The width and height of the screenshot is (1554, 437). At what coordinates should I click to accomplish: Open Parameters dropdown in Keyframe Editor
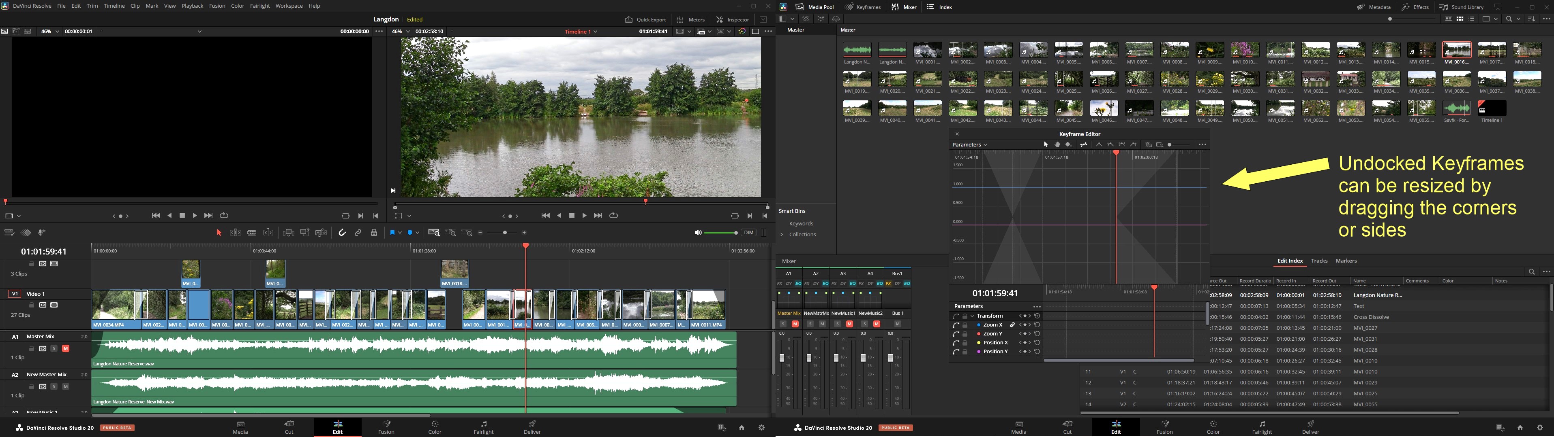(x=969, y=145)
